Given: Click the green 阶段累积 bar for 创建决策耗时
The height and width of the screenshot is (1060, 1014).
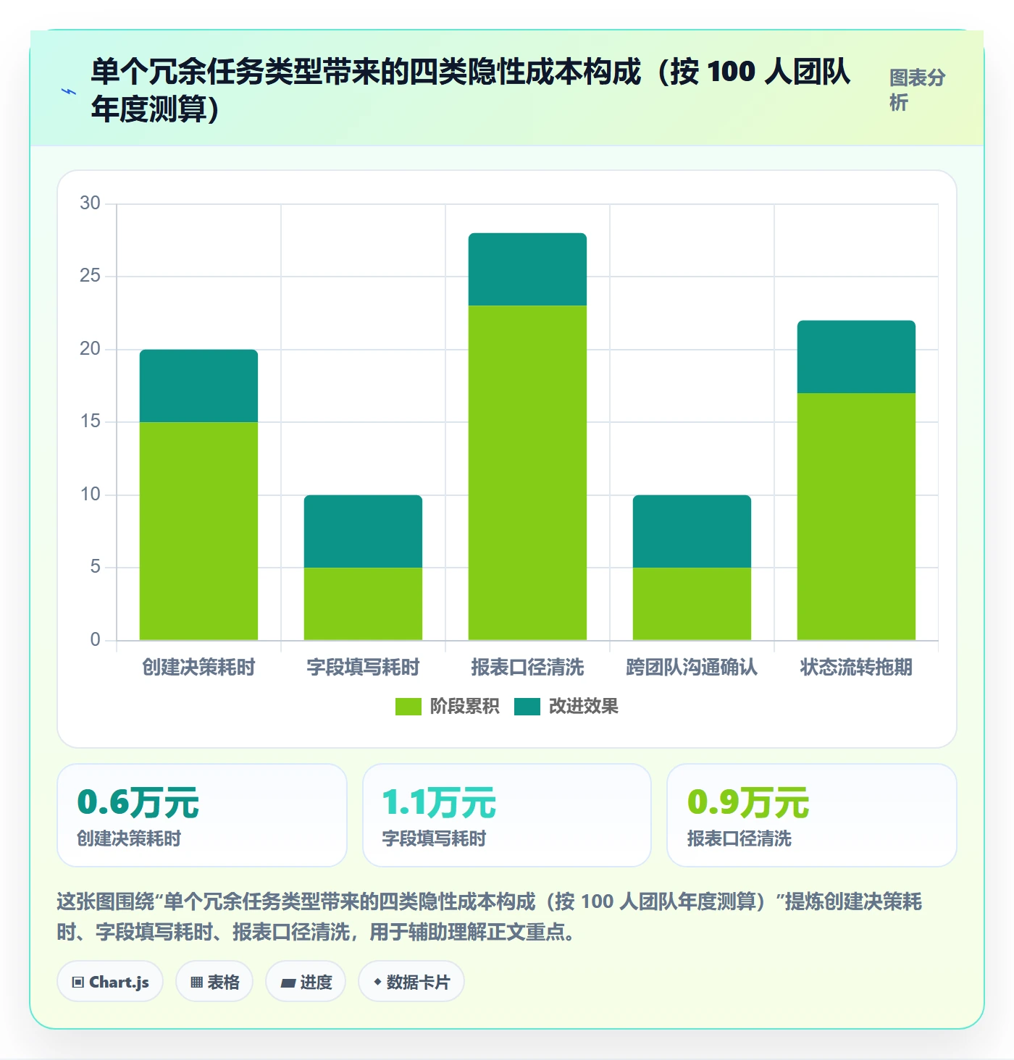Looking at the screenshot, I should coord(198,531).
